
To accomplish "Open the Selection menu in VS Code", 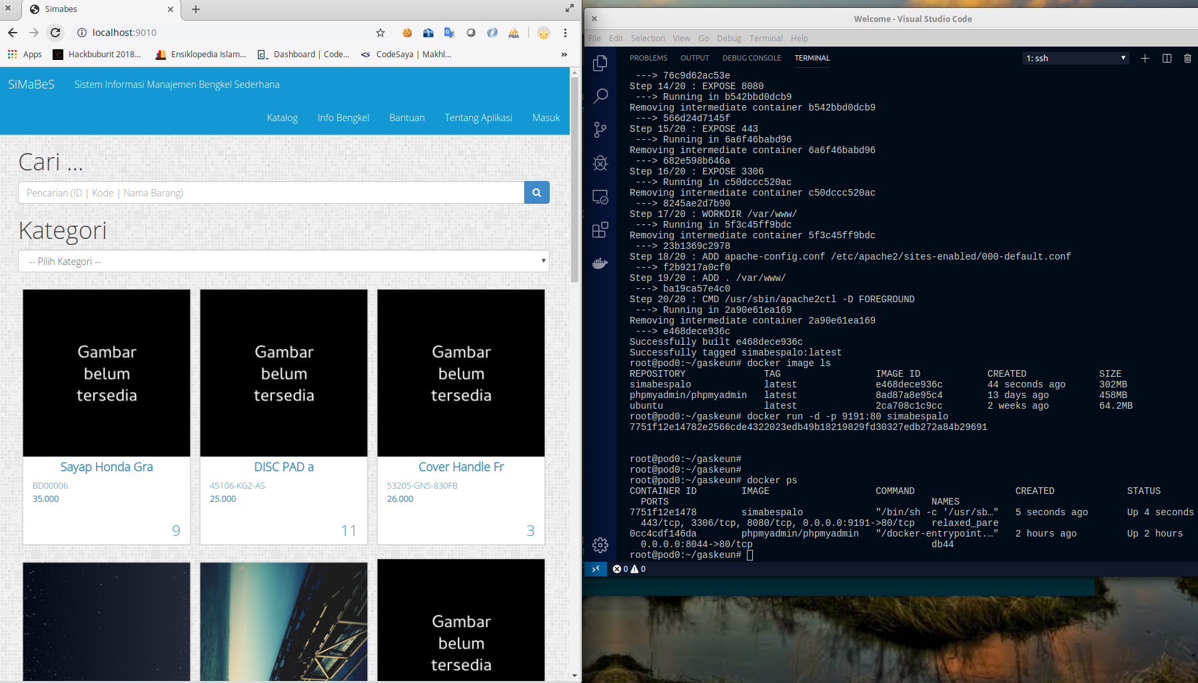I will [x=648, y=39].
